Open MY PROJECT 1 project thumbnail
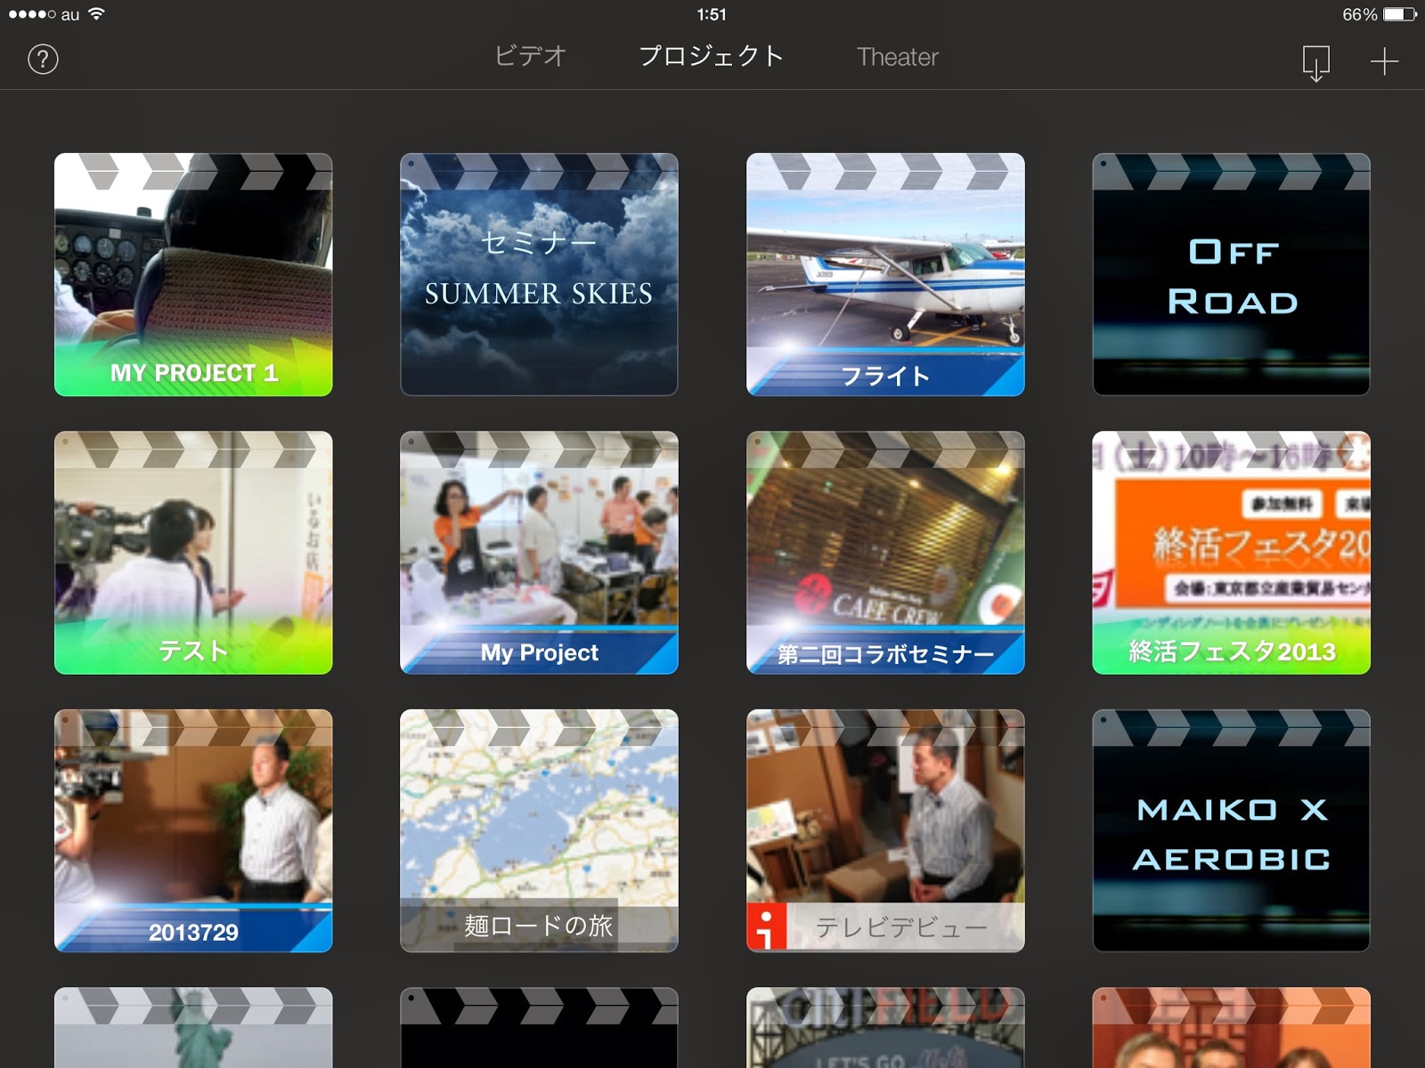Screen dimensions: 1425x1068 (x=193, y=274)
